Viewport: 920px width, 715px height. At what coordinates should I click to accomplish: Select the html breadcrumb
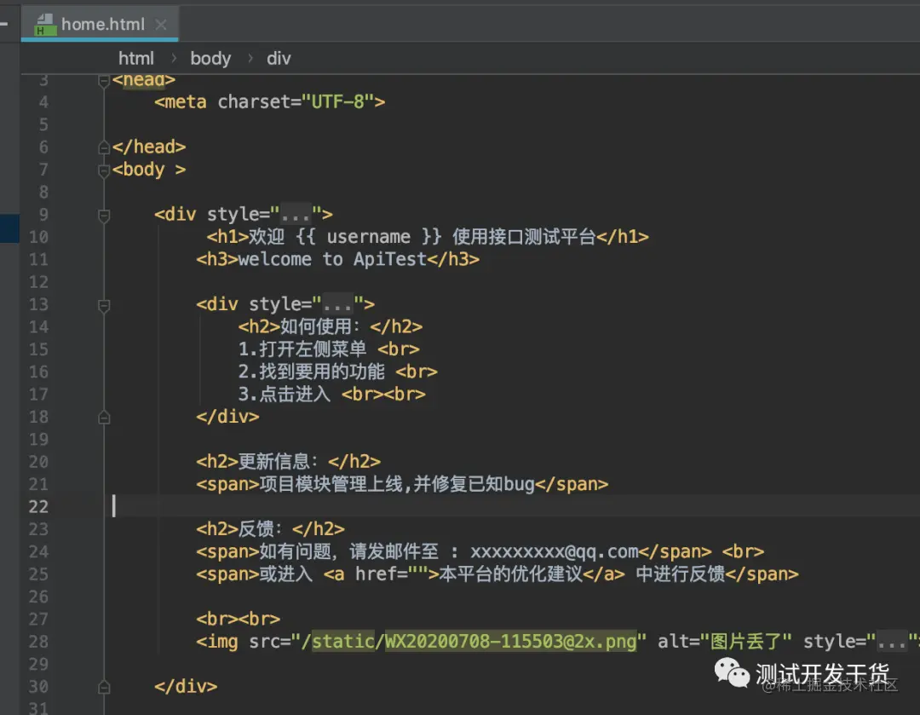coord(136,58)
